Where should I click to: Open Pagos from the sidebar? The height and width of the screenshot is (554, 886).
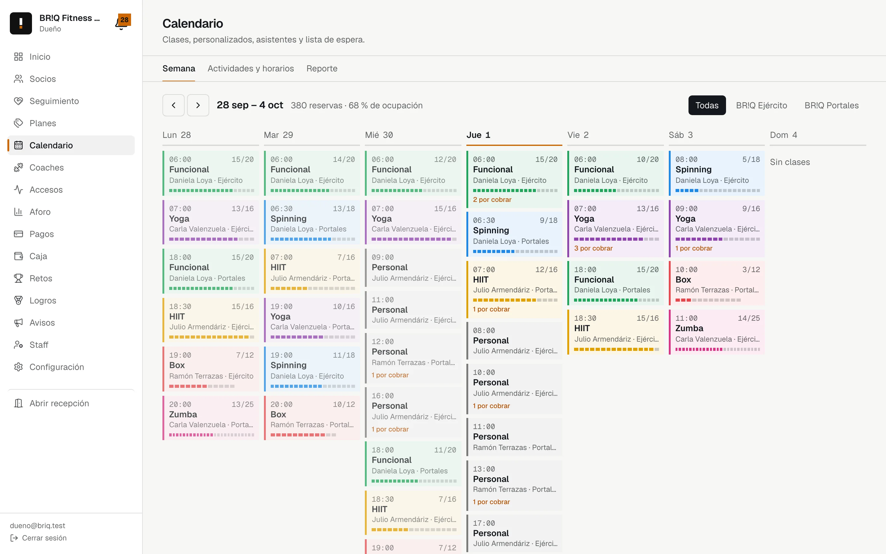71,234
